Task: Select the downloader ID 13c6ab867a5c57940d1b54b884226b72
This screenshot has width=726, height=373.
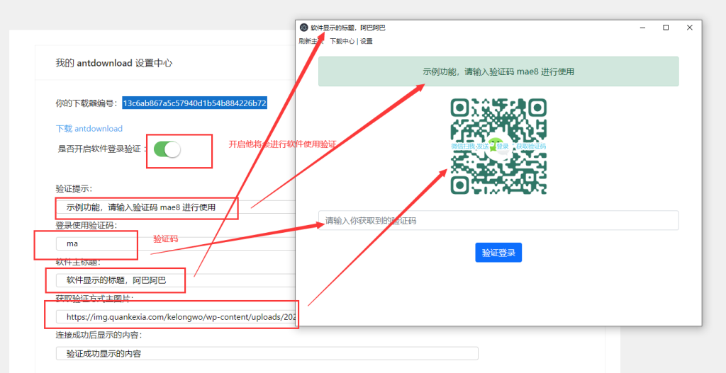Action: (x=194, y=103)
